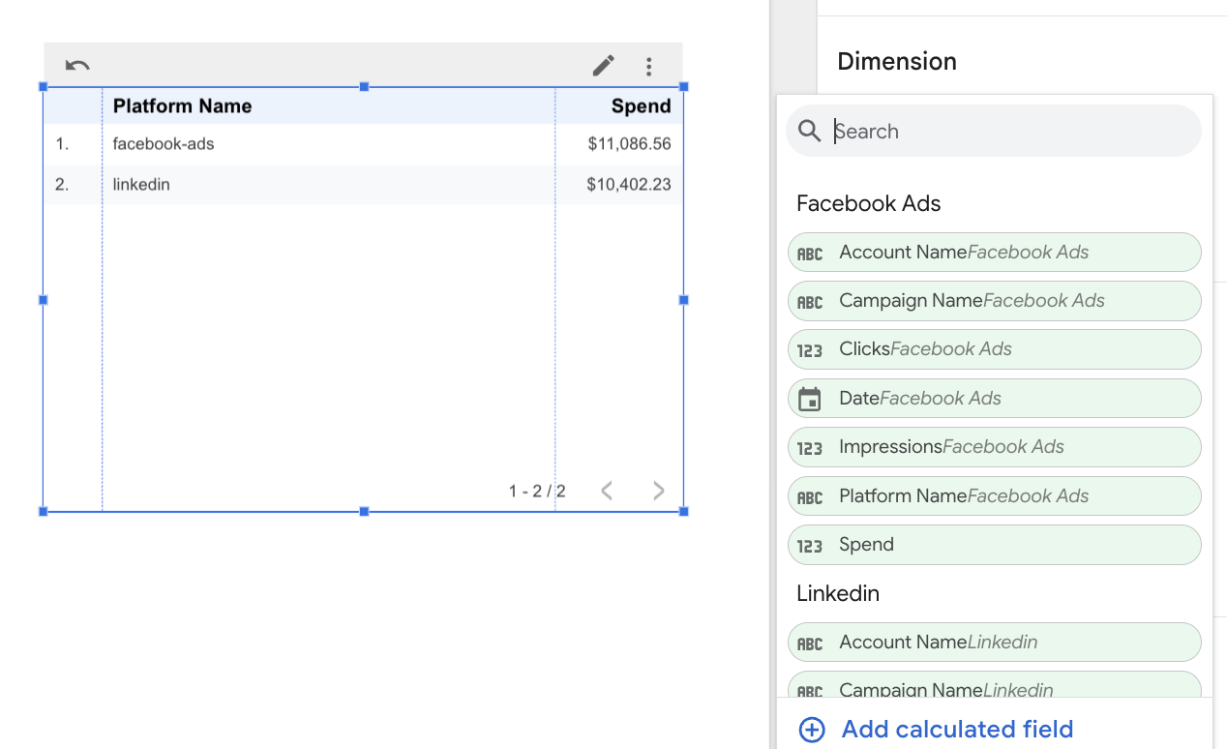Screen dimensions: 1227x749
Task: Open the three-dot more options menu
Action: 648,66
